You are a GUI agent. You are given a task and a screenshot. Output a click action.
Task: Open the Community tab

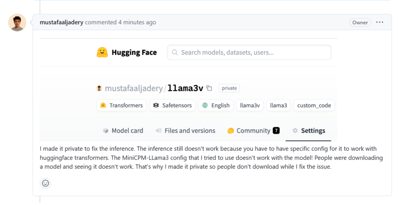(253, 131)
